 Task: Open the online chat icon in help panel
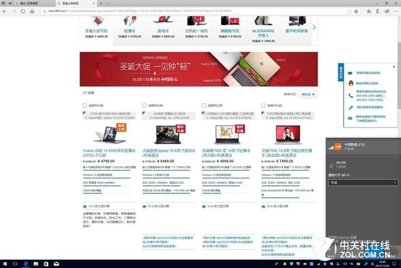tap(350, 73)
